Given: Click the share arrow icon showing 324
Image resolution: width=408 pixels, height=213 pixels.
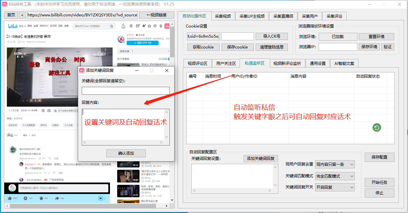Looking at the screenshot, I should pos(57,198).
